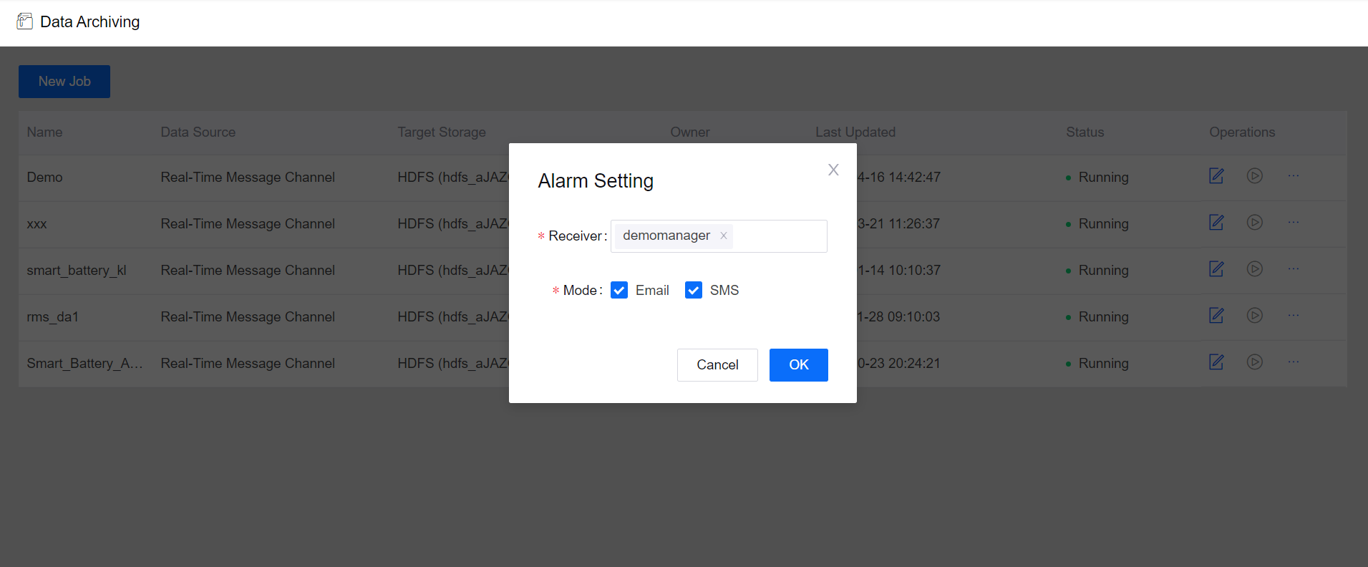Edit the Demo job

pos(1216,176)
